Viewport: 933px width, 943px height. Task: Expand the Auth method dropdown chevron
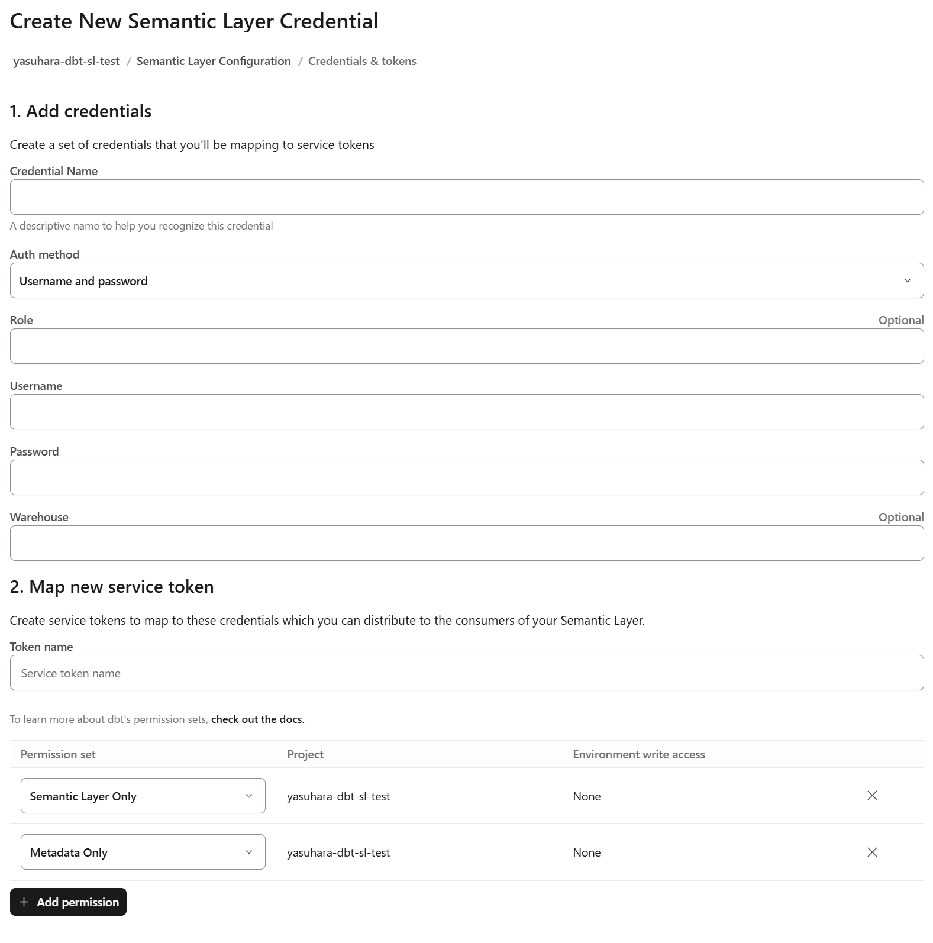pyautogui.click(x=907, y=280)
